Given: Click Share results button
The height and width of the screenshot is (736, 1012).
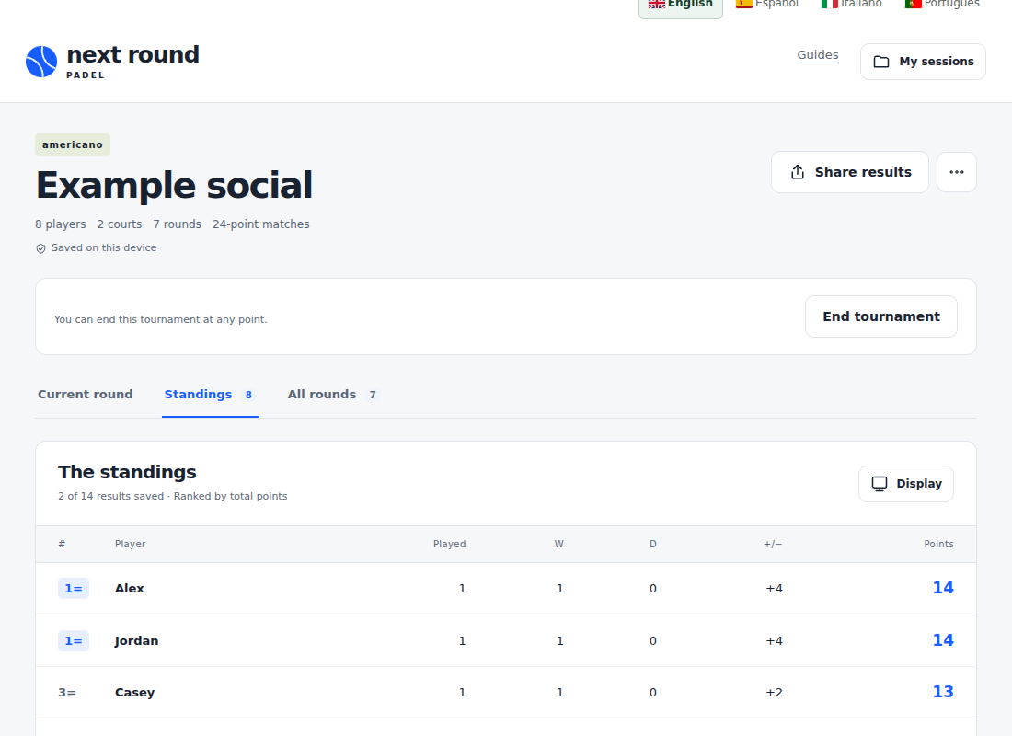Looking at the screenshot, I should pos(849,172).
